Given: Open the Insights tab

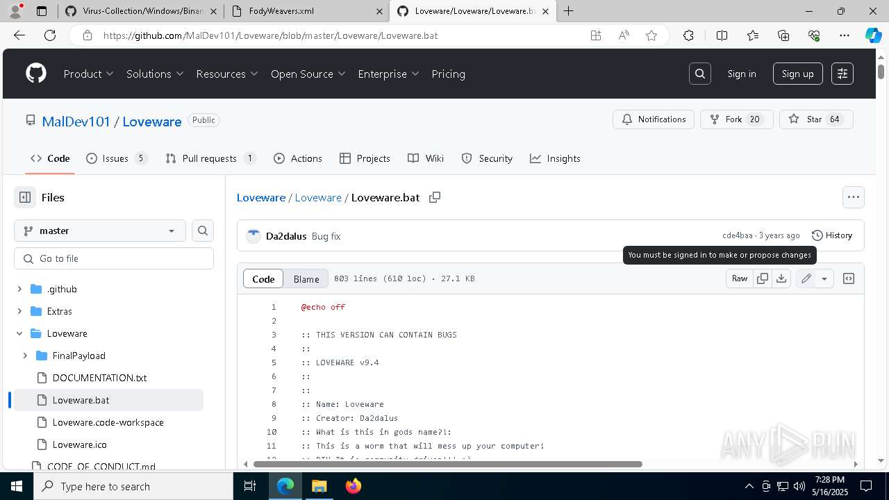Looking at the screenshot, I should [555, 158].
